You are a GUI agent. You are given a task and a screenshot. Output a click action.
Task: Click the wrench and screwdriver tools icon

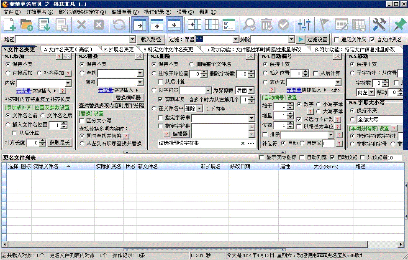[379, 25]
